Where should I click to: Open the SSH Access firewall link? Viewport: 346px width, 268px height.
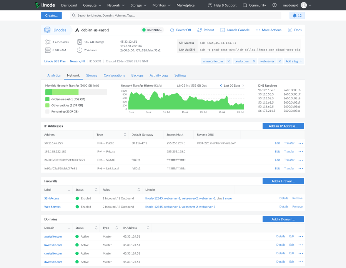click(52, 198)
